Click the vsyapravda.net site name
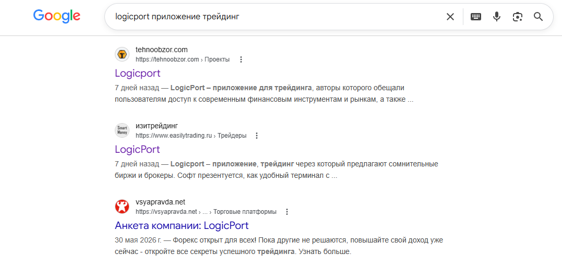The height and width of the screenshot is (266, 562). tap(160, 202)
